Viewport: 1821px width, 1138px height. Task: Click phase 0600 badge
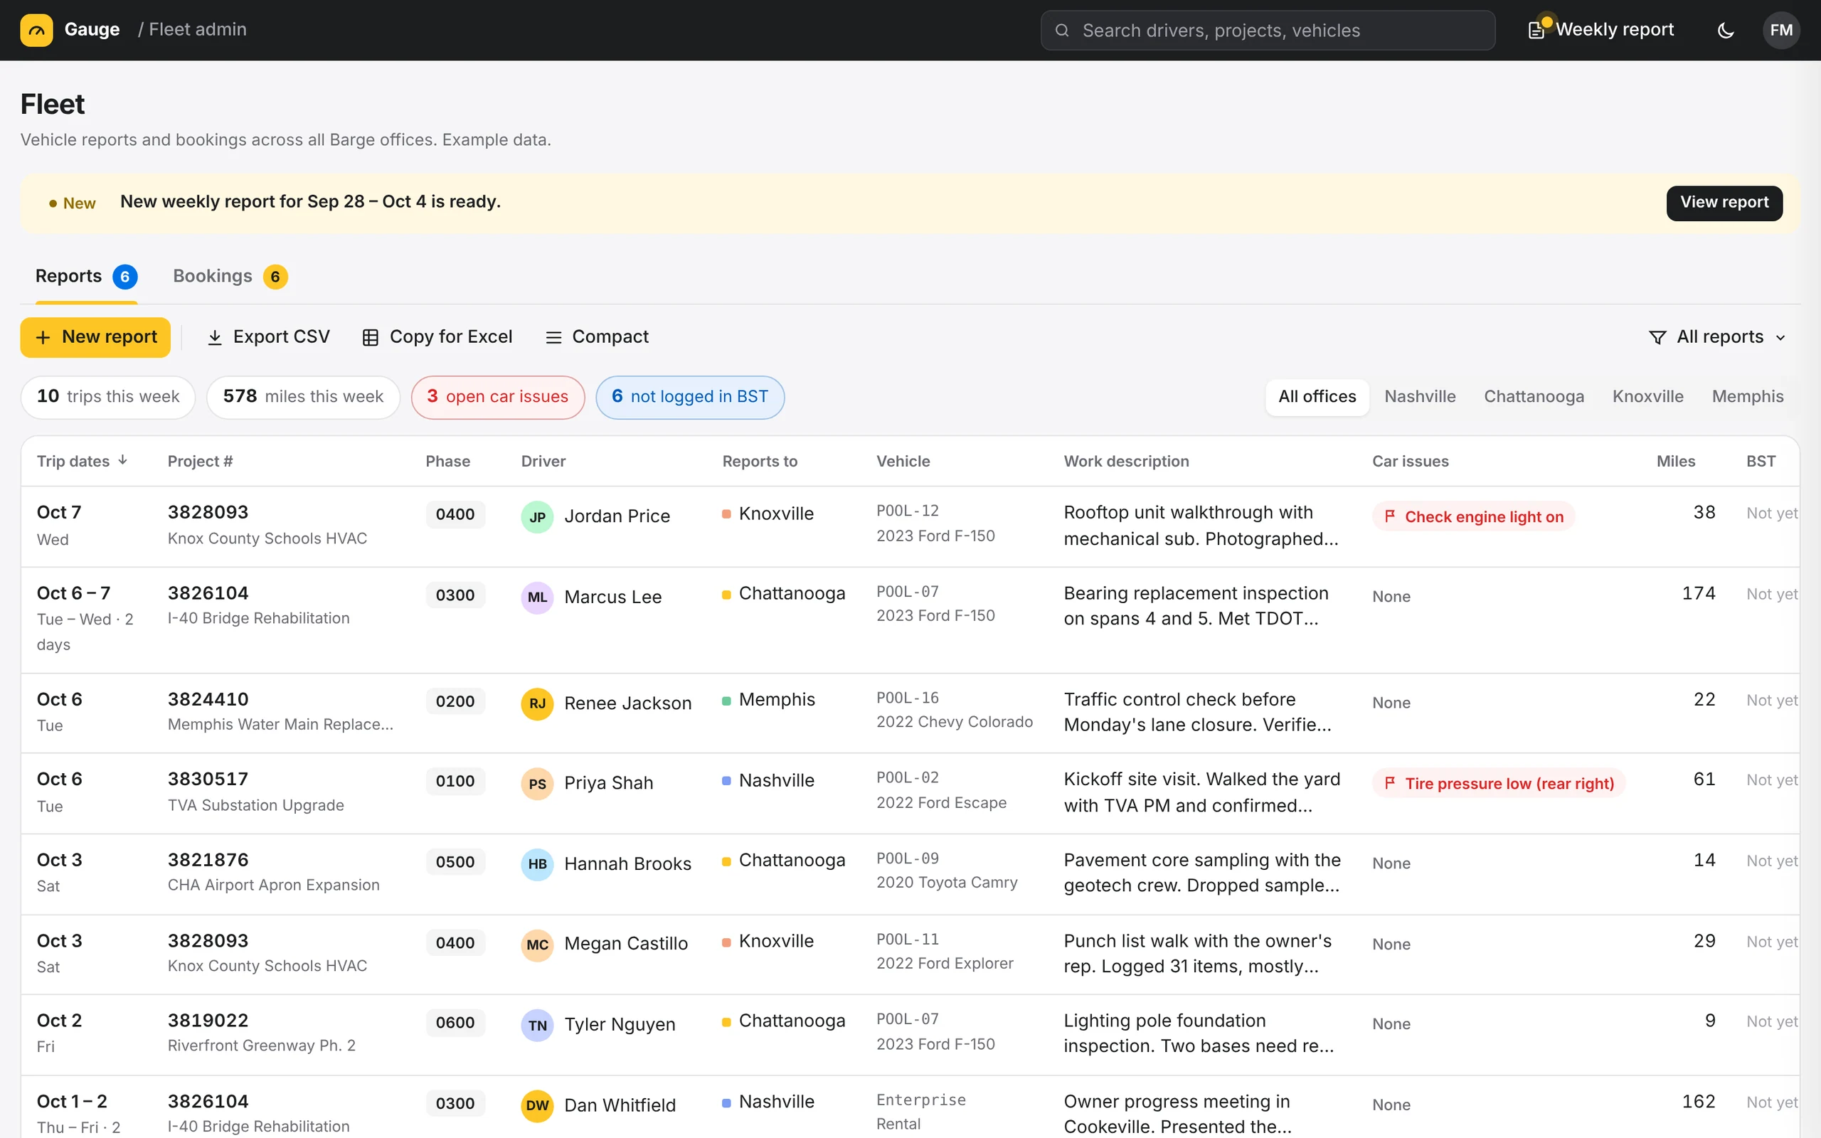click(x=455, y=1022)
